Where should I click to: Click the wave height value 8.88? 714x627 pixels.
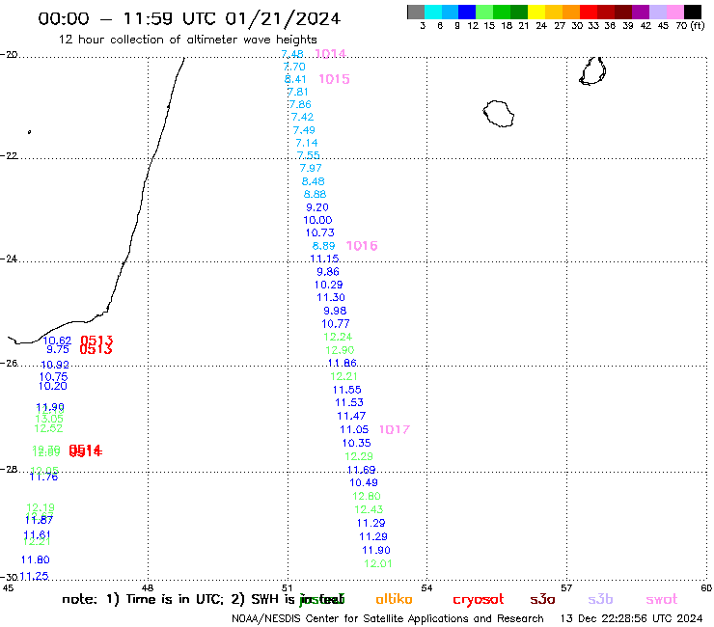pyautogui.click(x=316, y=194)
